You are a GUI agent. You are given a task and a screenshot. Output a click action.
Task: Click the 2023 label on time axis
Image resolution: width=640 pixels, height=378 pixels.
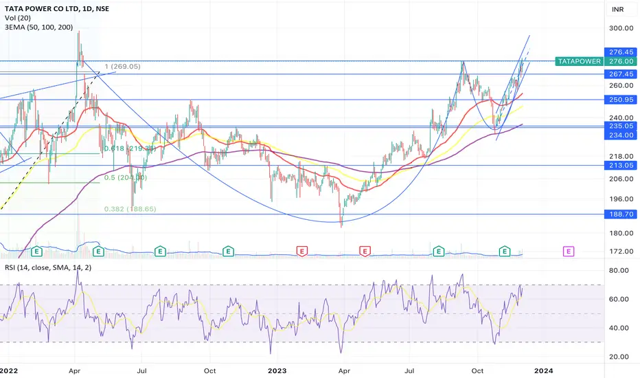(277, 371)
